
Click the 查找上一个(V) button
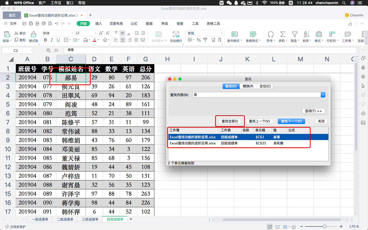[x=259, y=121]
